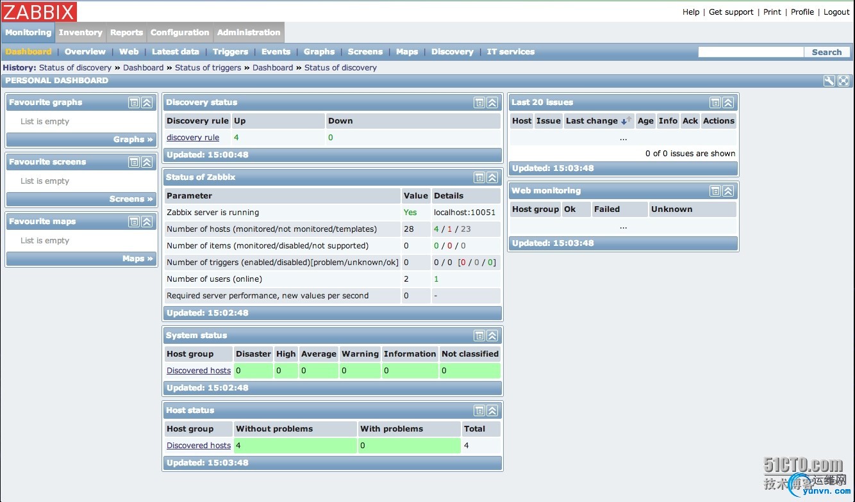Open the Screens » link in Favourite screens
The height and width of the screenshot is (502, 855).
131,199
